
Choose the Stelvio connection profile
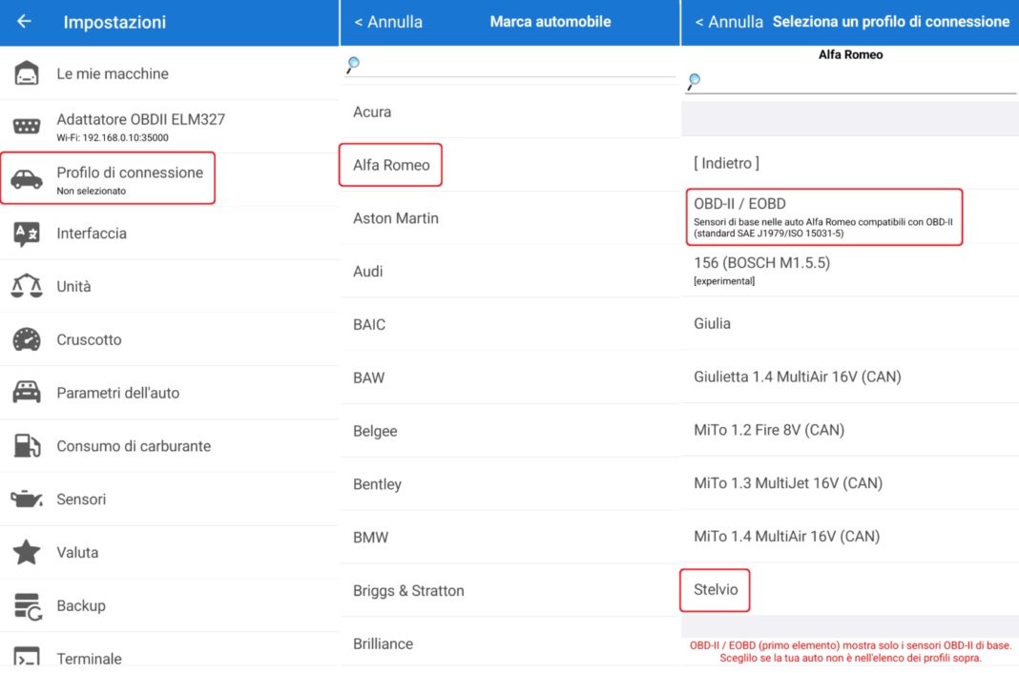point(716,589)
